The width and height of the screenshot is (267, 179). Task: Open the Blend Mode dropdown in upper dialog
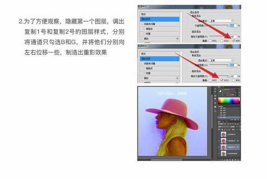pos(221,20)
